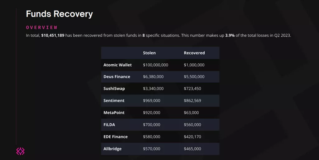The height and width of the screenshot is (160, 319).
Task: Click the FiLDA row label
Action: pos(109,125)
